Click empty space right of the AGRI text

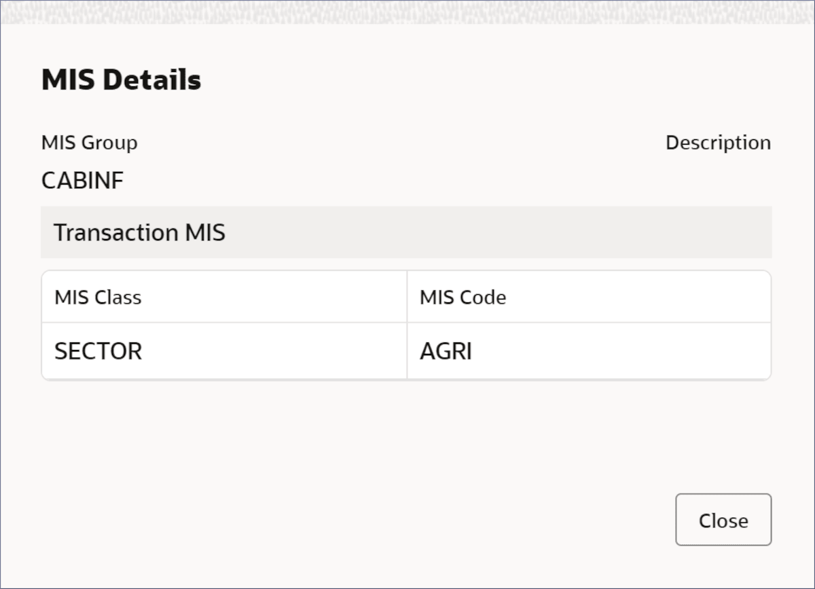(611, 351)
